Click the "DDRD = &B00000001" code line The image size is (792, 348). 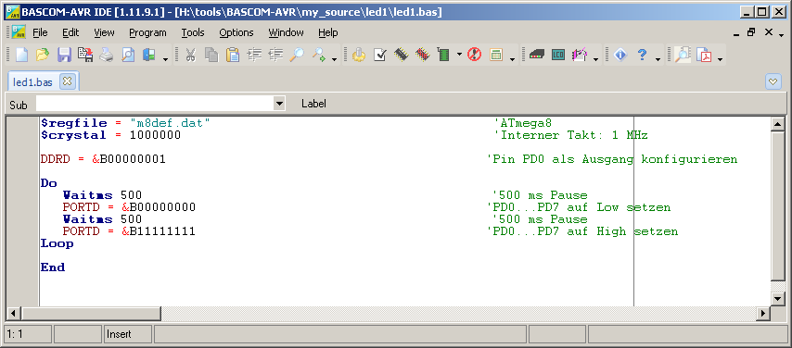[103, 159]
